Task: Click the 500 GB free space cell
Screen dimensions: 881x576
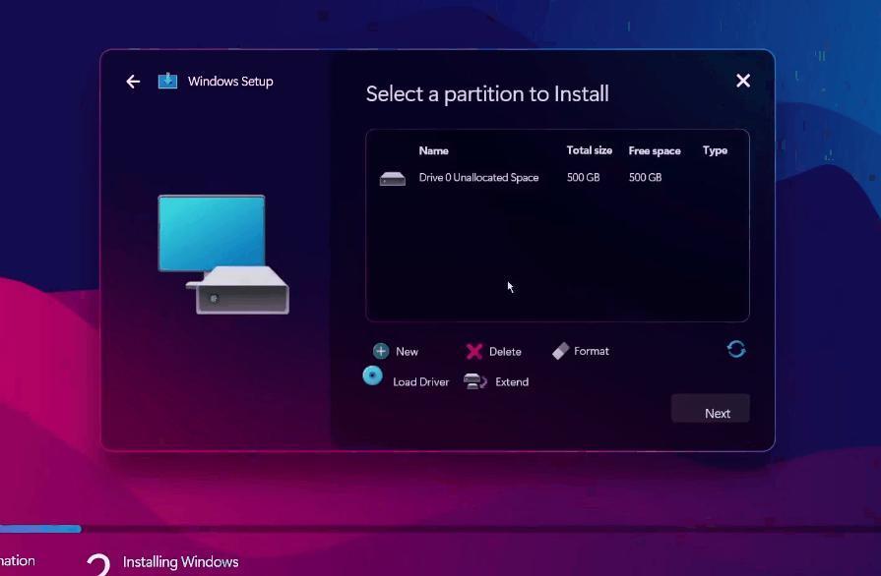Action: point(645,177)
